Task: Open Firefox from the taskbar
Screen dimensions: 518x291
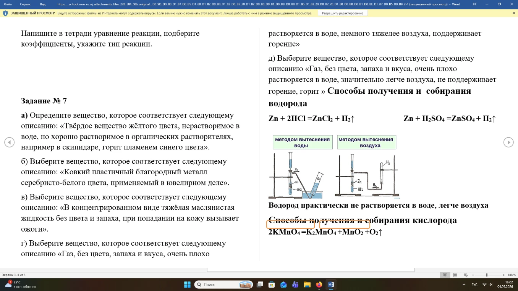Action: click(x=319, y=285)
